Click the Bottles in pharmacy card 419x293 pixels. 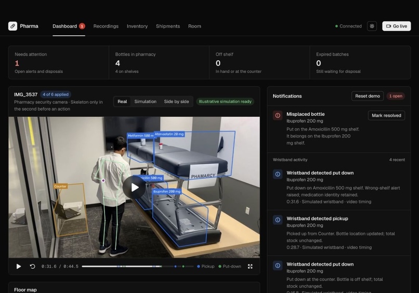(x=159, y=62)
